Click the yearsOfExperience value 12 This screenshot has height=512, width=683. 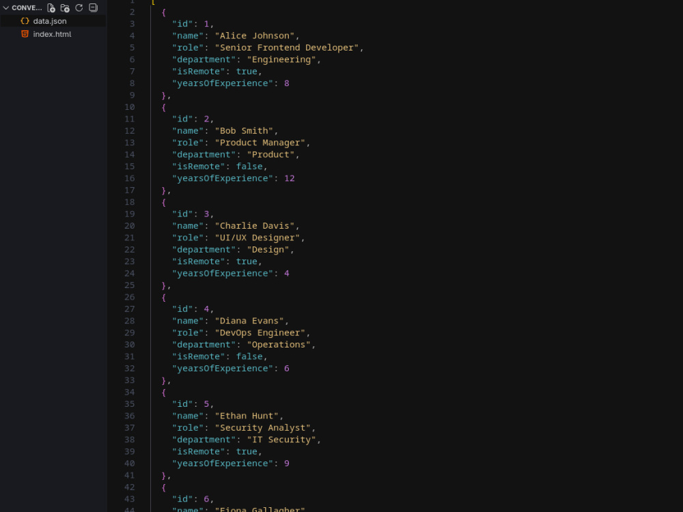pos(289,178)
